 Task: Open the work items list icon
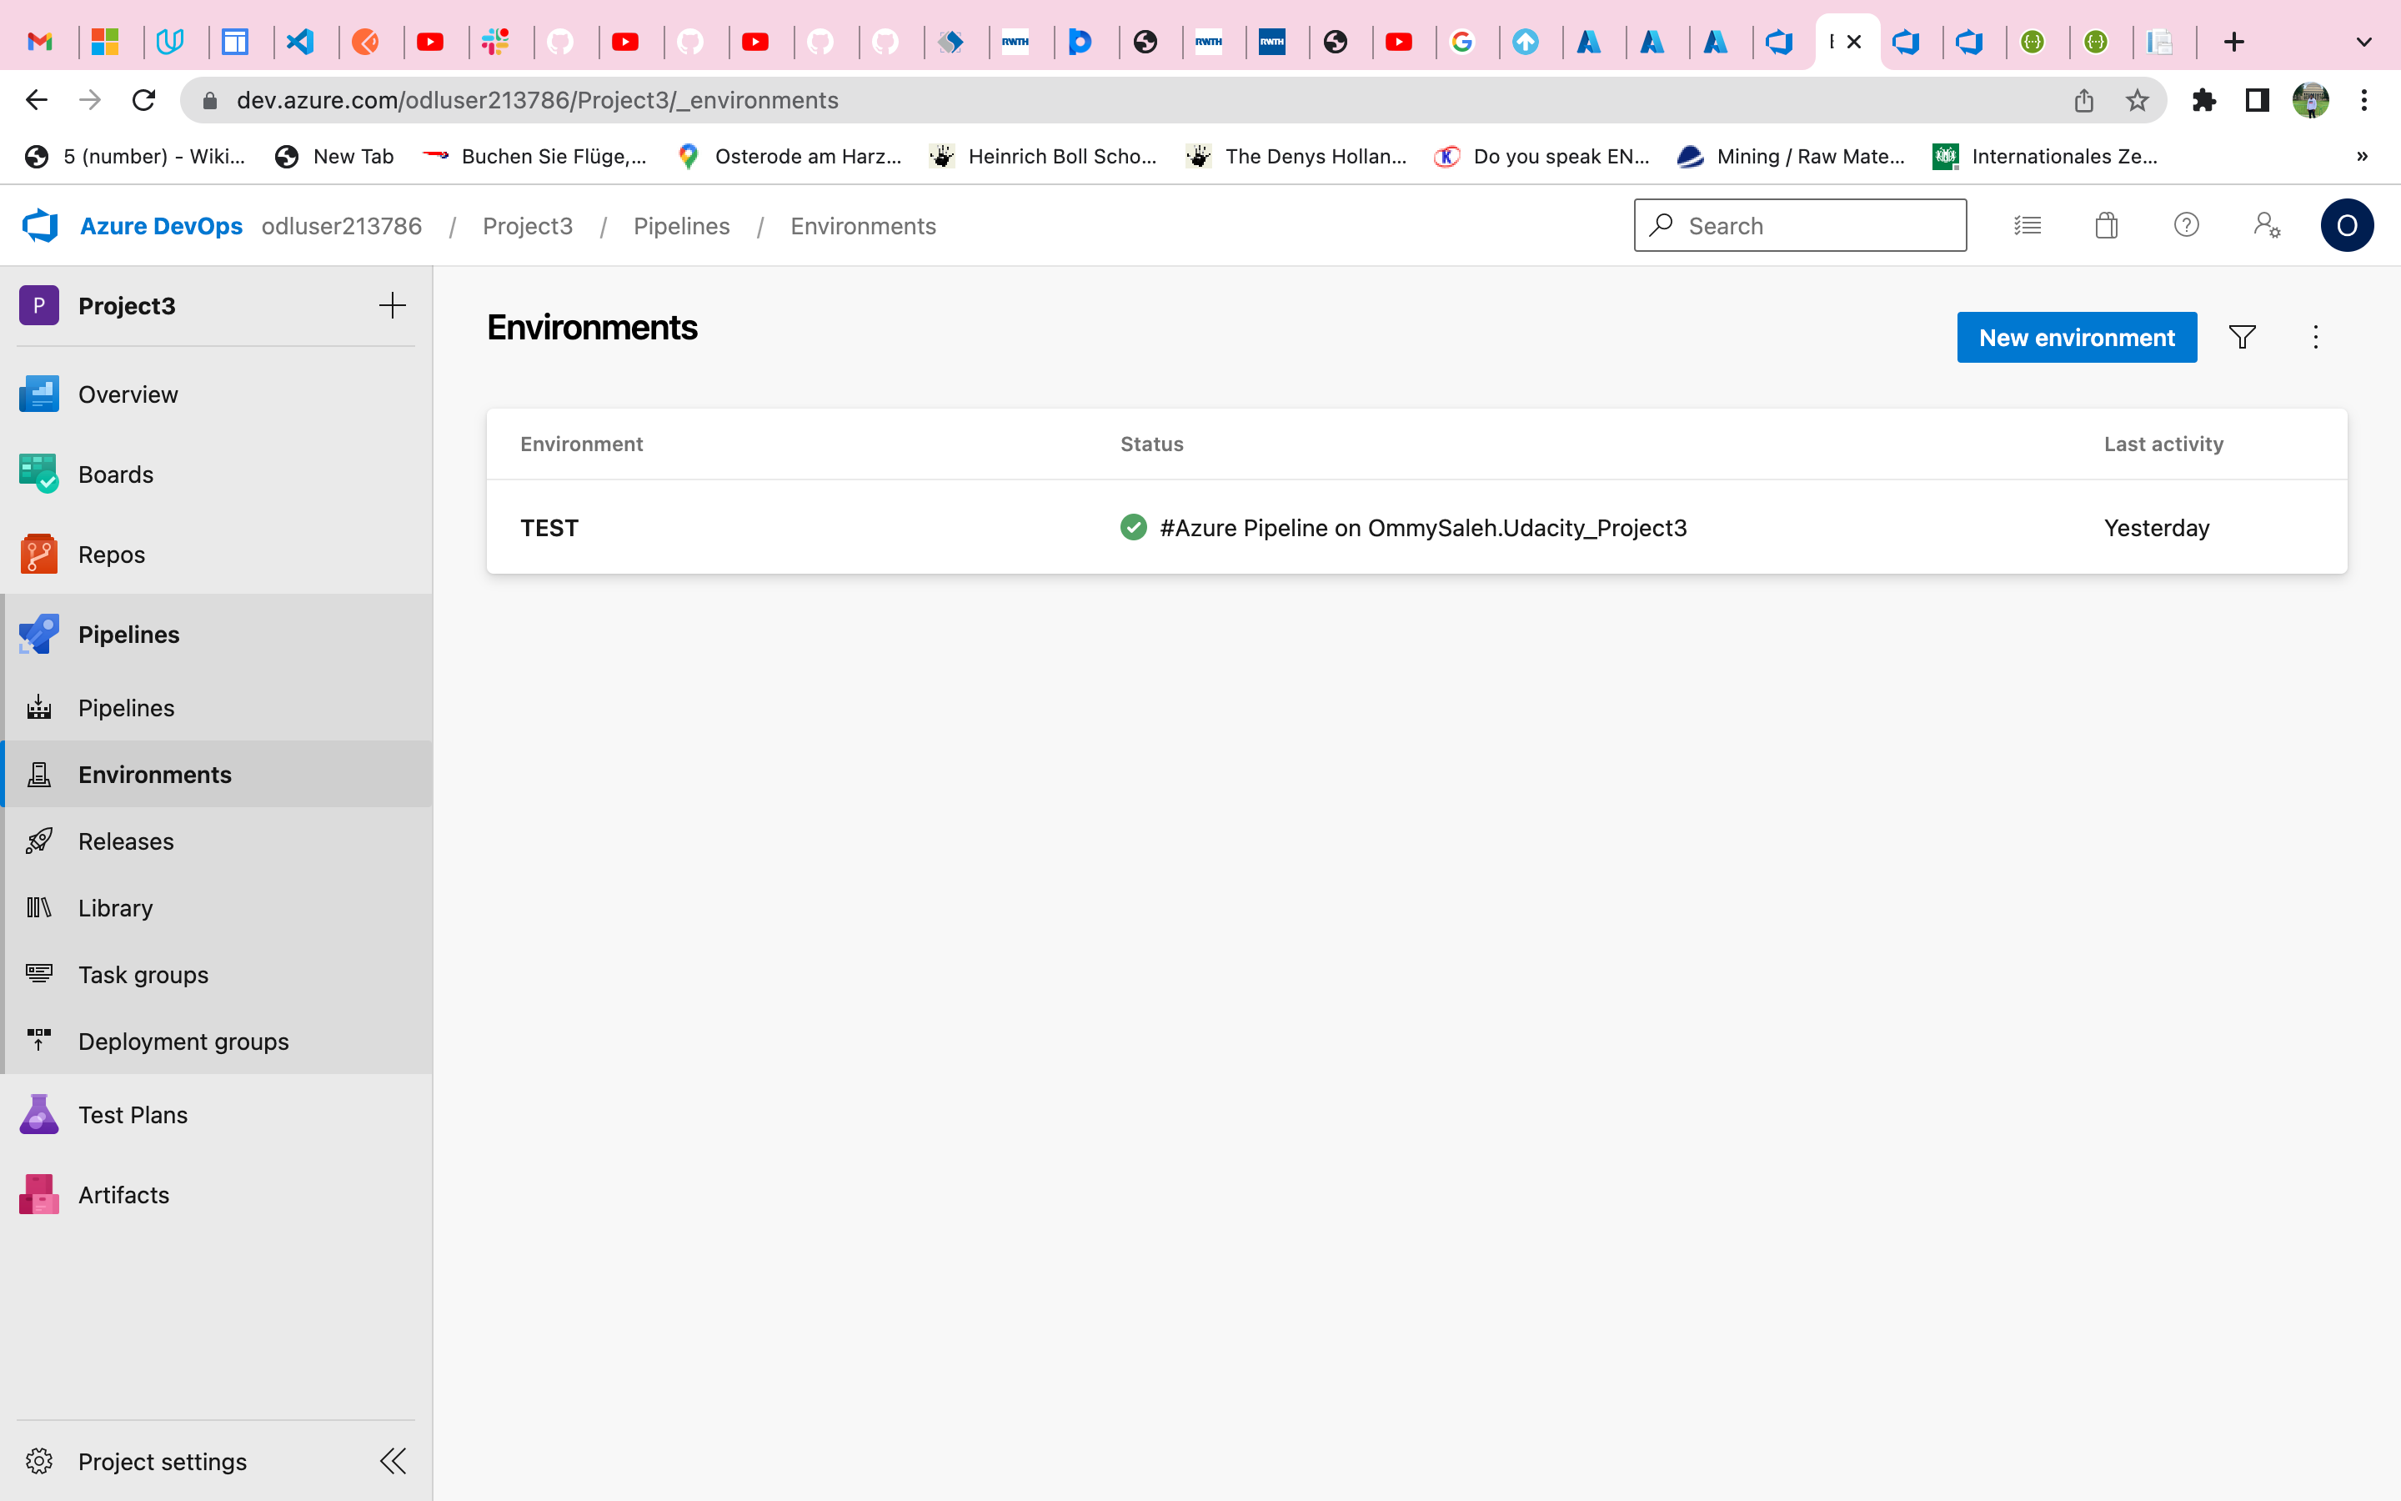click(2027, 225)
